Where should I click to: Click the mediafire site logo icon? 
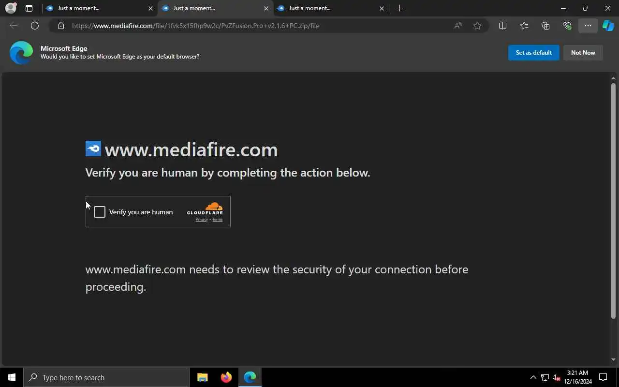(x=93, y=149)
